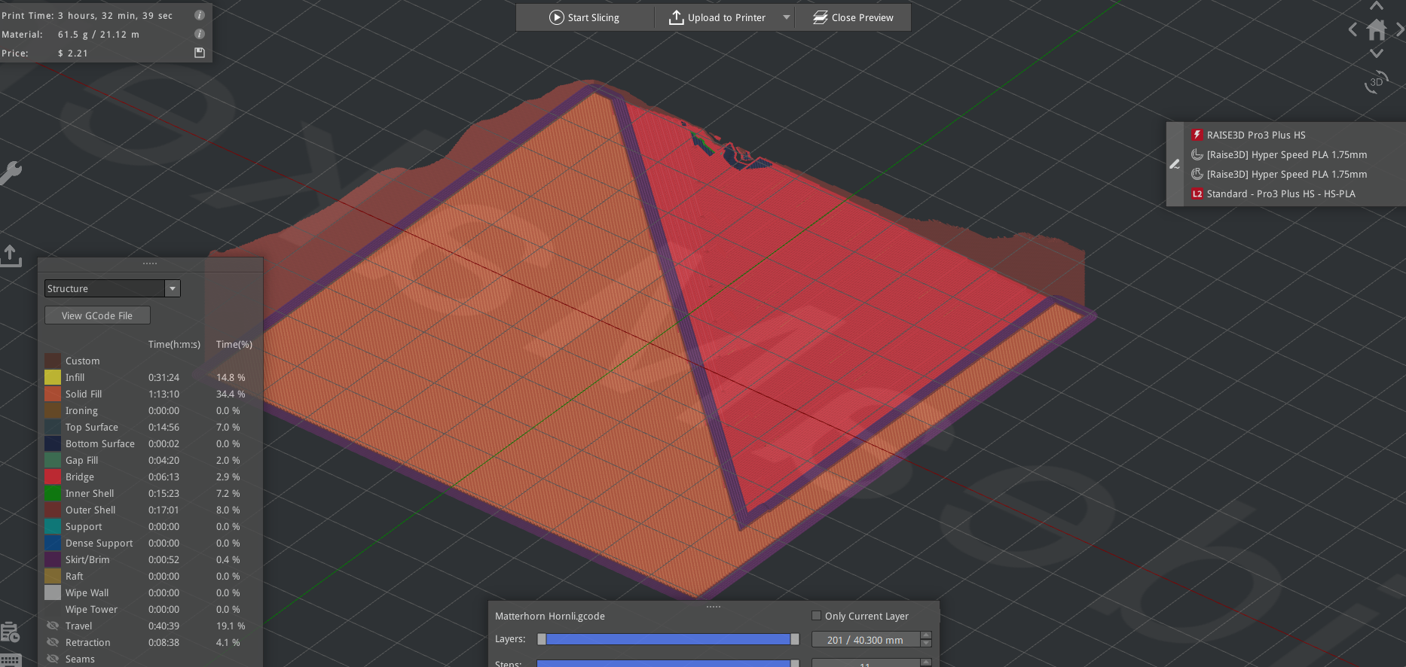
Task: Enable Only Current Layer checkbox
Action: [x=816, y=616]
